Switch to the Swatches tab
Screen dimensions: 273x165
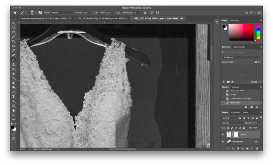tap(234, 20)
